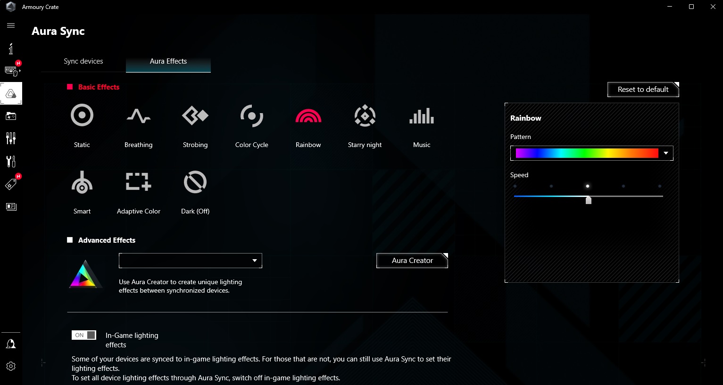
Task: Open the Devices keyboard icon in sidebar
Action: coord(11,71)
